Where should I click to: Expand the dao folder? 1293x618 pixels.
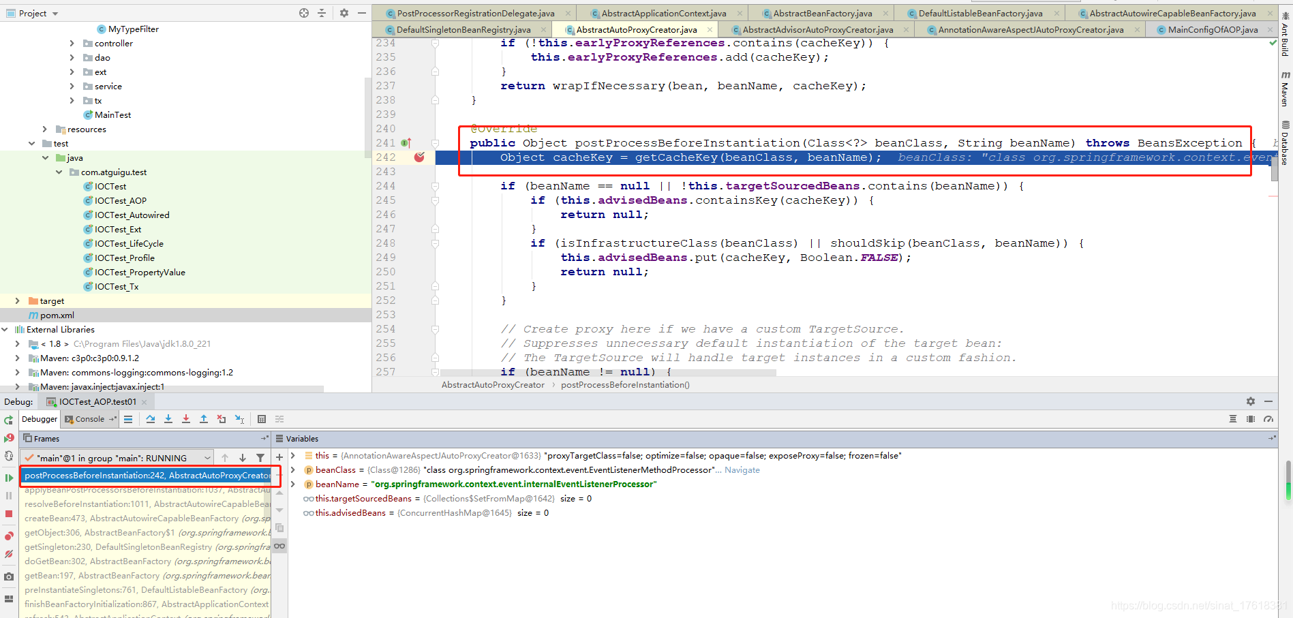[x=72, y=57]
